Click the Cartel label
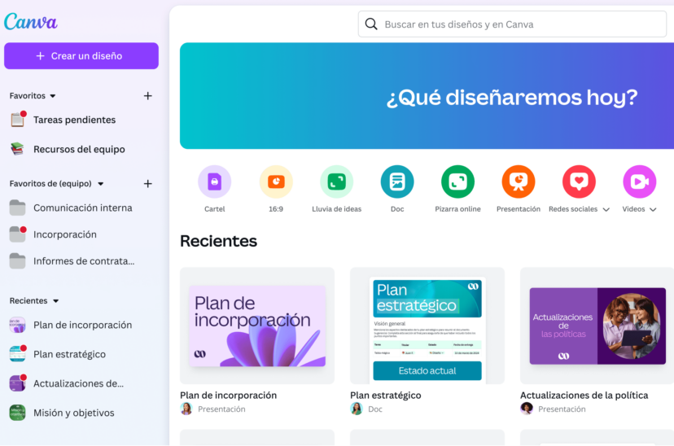674x446 pixels. (x=215, y=209)
